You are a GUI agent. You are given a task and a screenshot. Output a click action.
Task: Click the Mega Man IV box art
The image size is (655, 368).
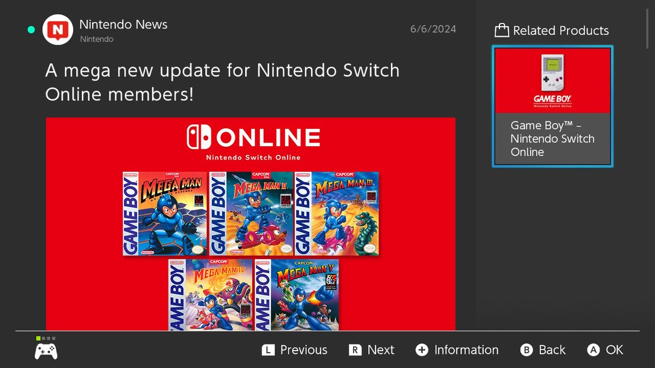coord(211,294)
